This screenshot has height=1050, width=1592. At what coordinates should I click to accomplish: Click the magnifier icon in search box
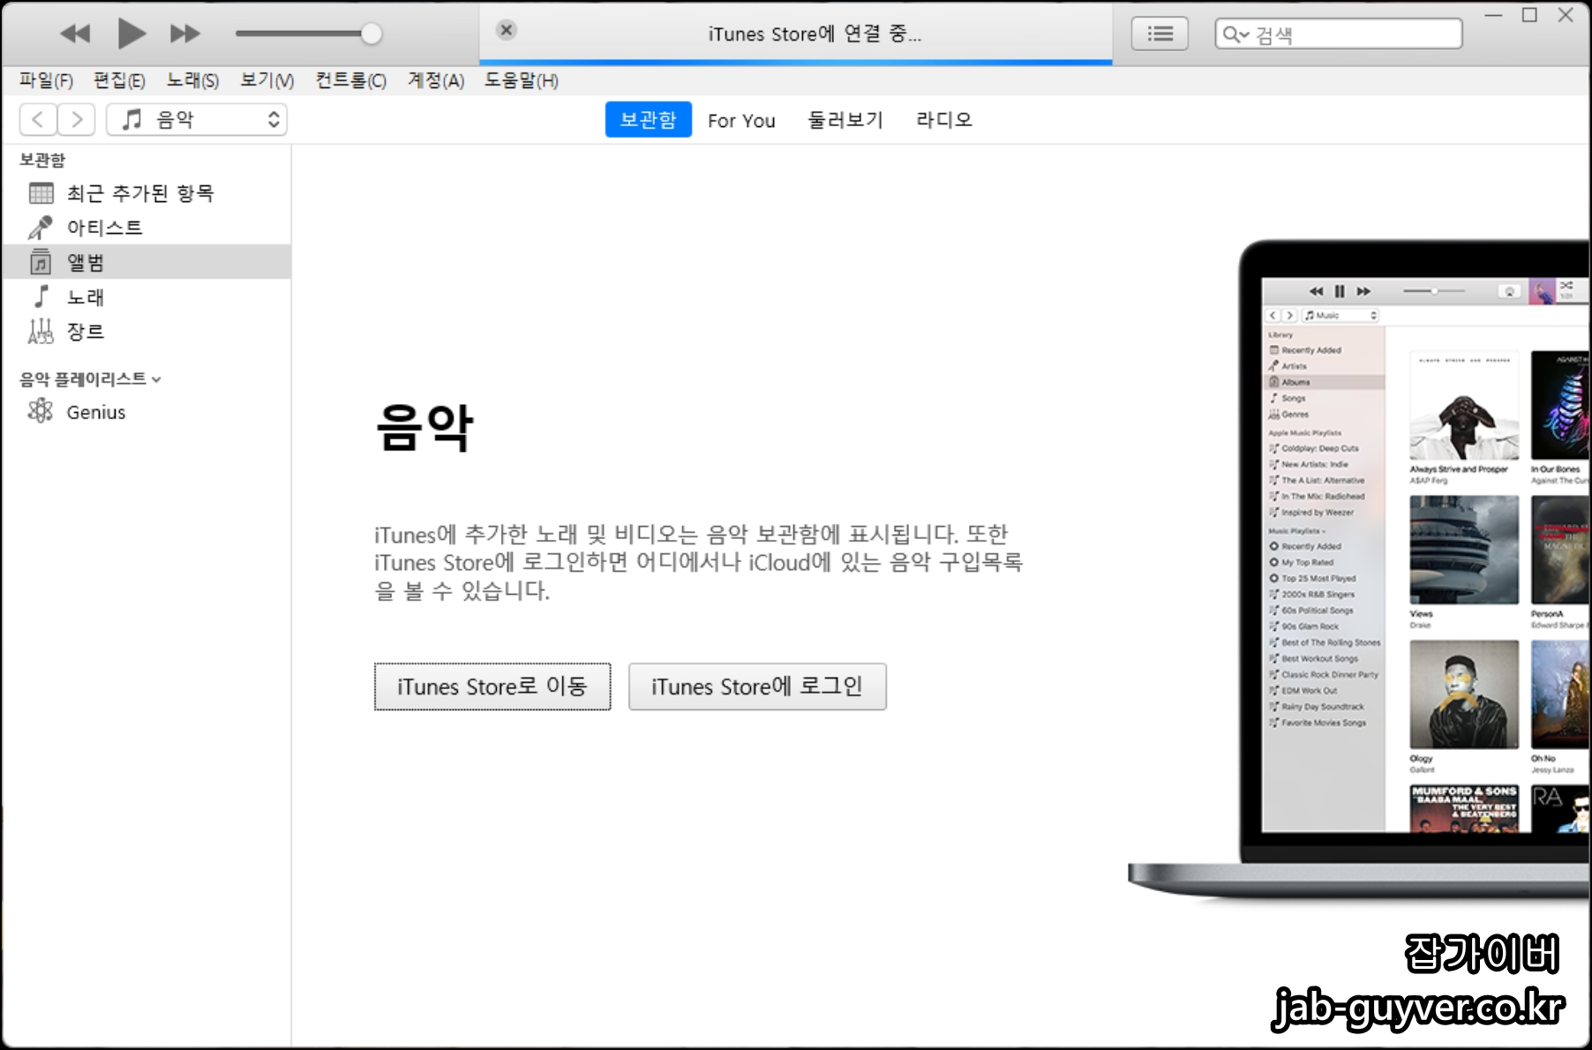coord(1235,34)
